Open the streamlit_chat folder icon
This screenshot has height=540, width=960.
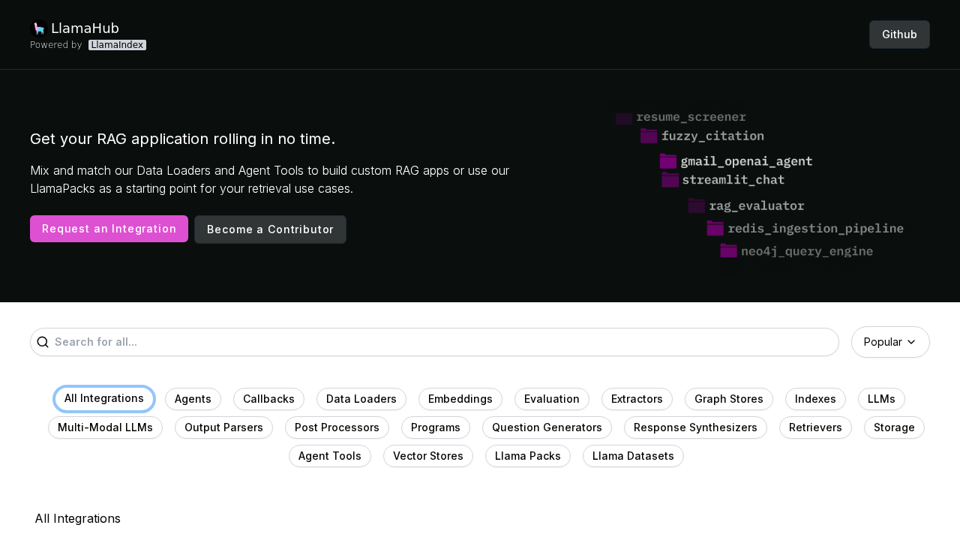pyautogui.click(x=669, y=180)
